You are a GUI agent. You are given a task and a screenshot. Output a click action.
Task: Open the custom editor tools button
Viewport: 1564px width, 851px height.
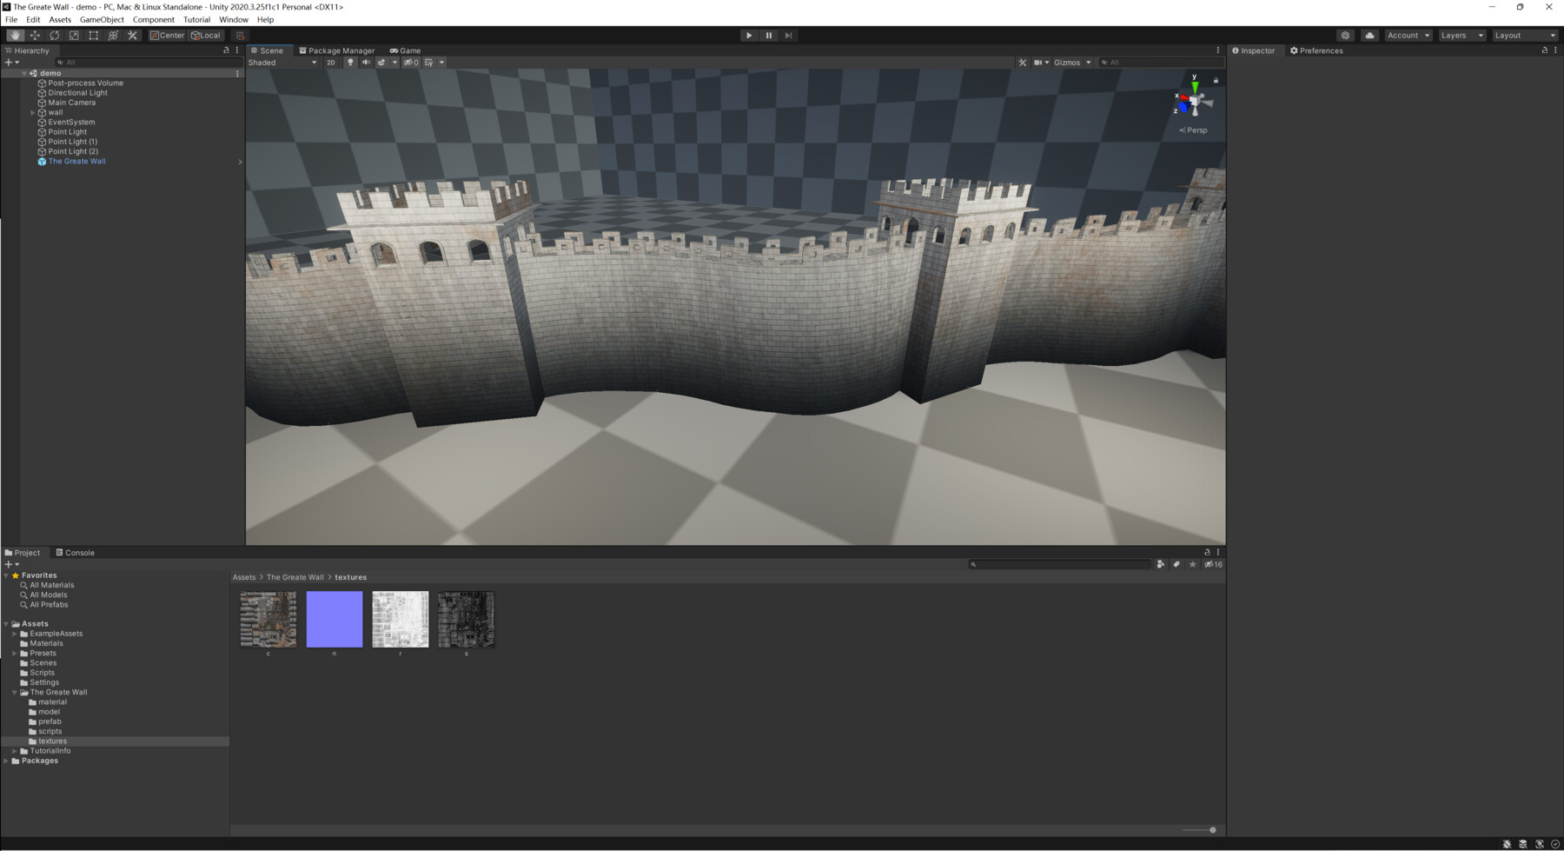coord(133,36)
